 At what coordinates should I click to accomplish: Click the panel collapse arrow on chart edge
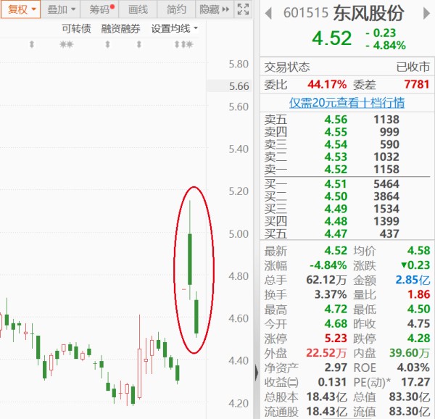pos(256,372)
